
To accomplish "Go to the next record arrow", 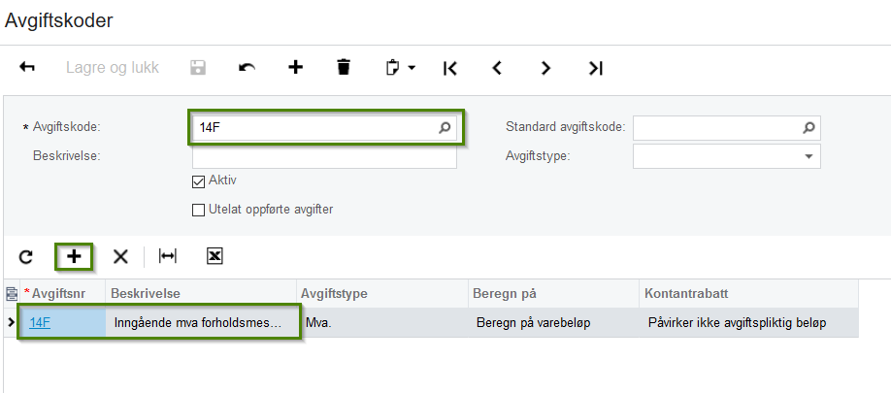I will tap(545, 68).
